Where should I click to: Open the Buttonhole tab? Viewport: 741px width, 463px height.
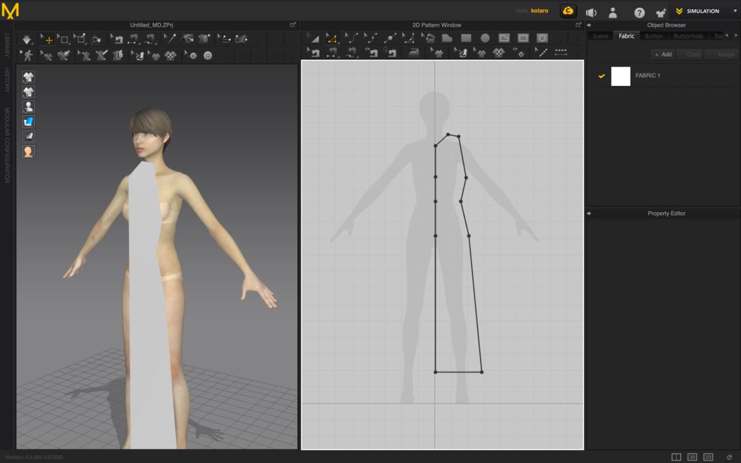tap(689, 36)
